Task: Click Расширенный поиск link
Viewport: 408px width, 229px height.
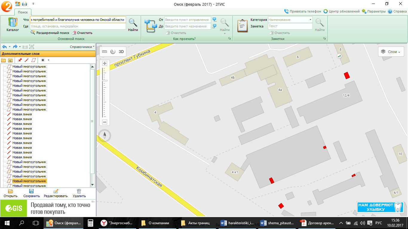Action: coord(53,33)
